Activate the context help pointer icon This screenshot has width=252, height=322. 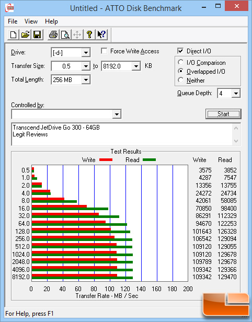coord(101,34)
